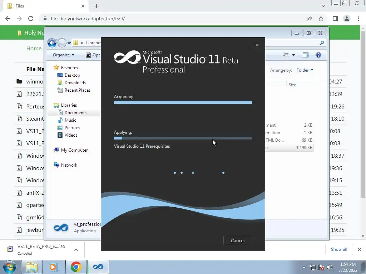The height and width of the screenshot is (274, 366).
Task: Go back in Chrome browser
Action: (8, 19)
